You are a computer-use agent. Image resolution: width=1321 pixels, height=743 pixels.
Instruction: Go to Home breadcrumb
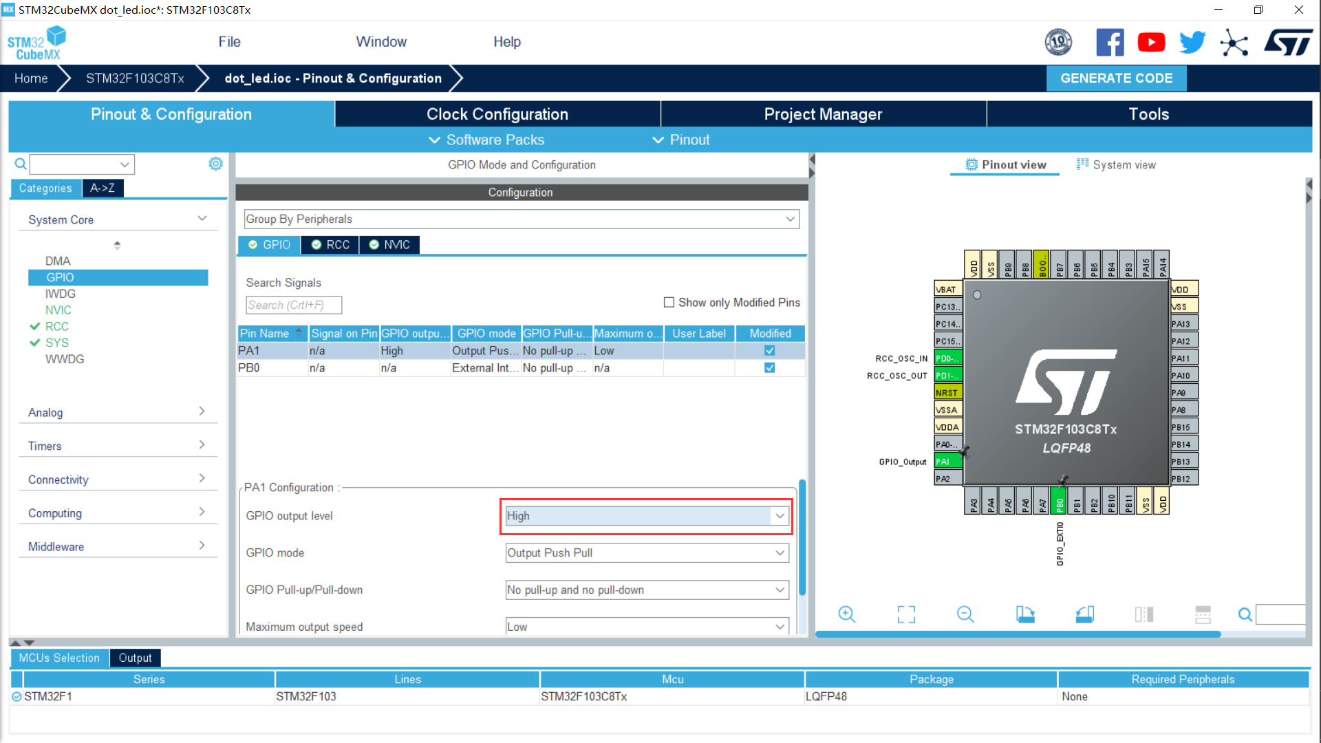click(x=31, y=78)
